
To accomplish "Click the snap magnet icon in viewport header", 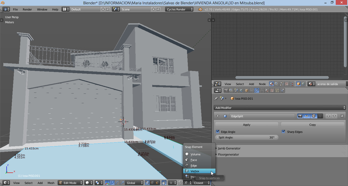I will click(181, 183).
